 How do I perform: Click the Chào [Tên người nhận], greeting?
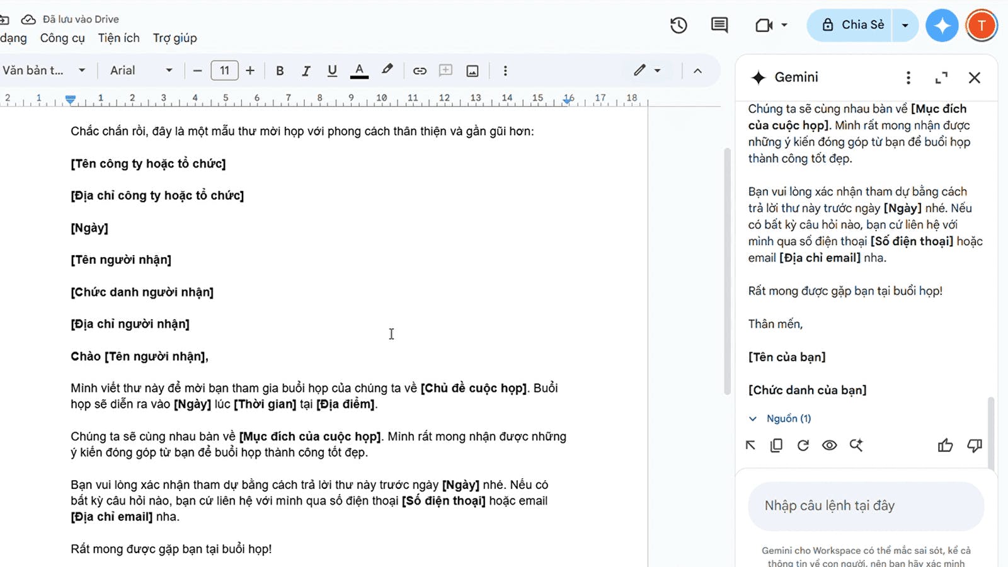click(139, 357)
